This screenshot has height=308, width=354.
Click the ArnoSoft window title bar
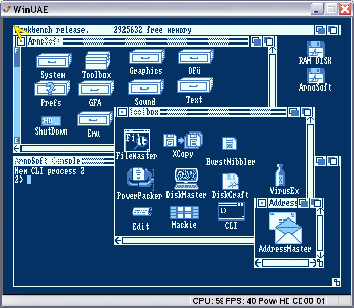coord(138,41)
